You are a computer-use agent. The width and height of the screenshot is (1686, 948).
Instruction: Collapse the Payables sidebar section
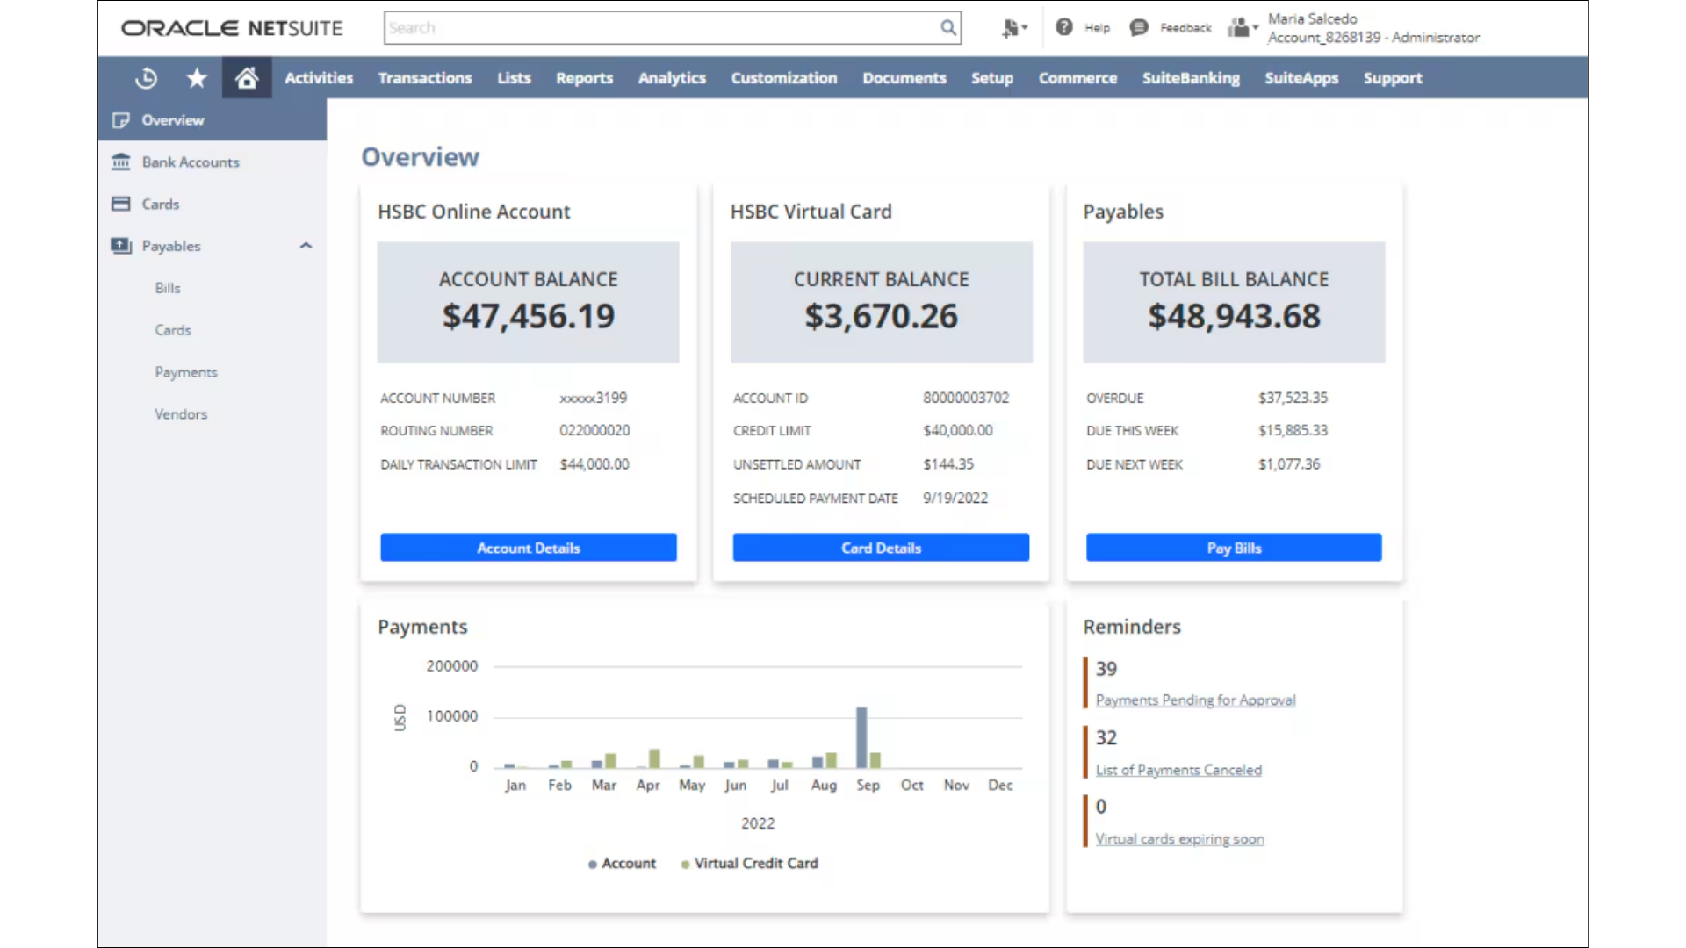click(305, 246)
